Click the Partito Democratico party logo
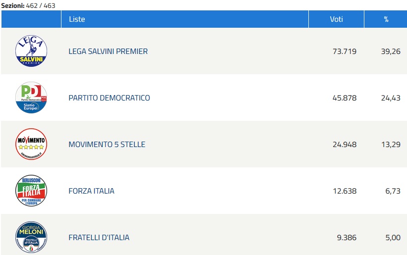The height and width of the screenshot is (255, 407). click(x=31, y=98)
